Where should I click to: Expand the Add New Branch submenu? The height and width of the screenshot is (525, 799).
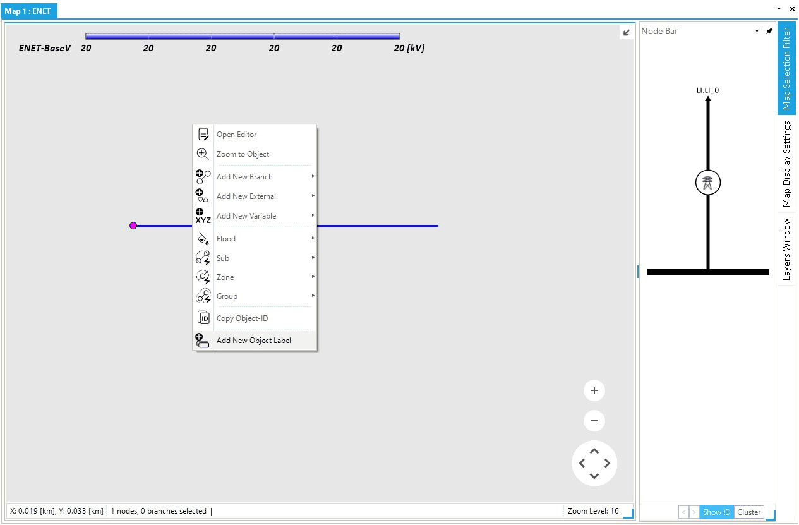(313, 177)
